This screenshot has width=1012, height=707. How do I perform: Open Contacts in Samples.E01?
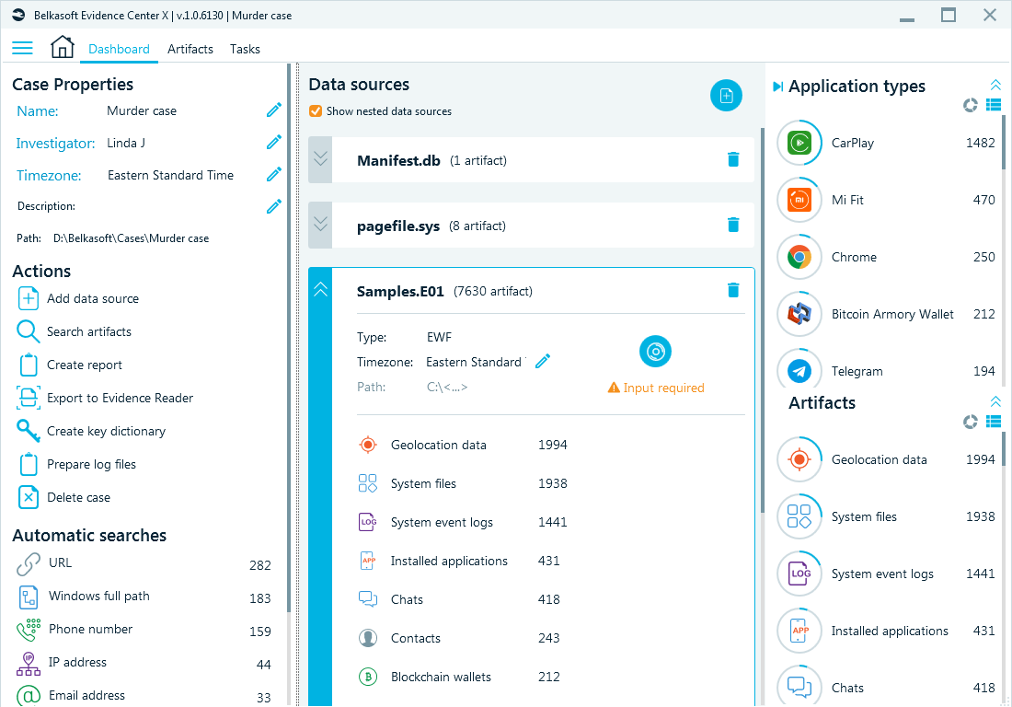point(459,639)
